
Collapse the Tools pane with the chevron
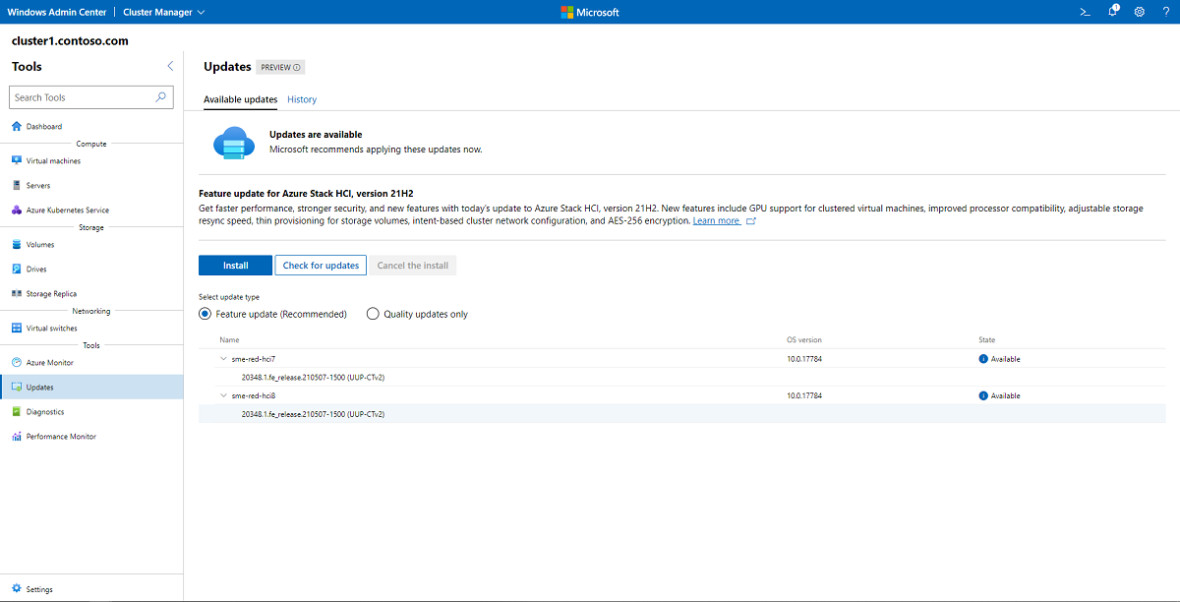(170, 66)
